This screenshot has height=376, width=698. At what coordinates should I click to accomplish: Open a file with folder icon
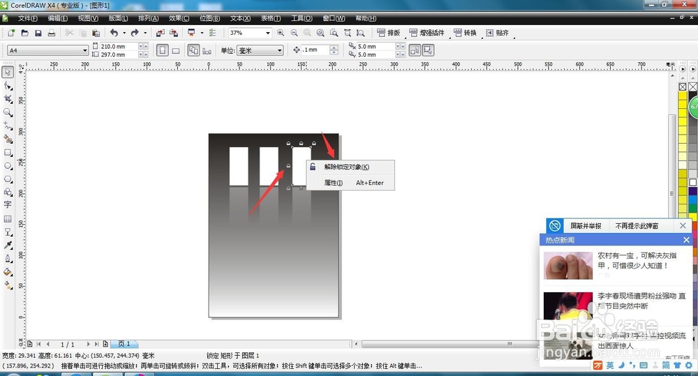click(25, 33)
